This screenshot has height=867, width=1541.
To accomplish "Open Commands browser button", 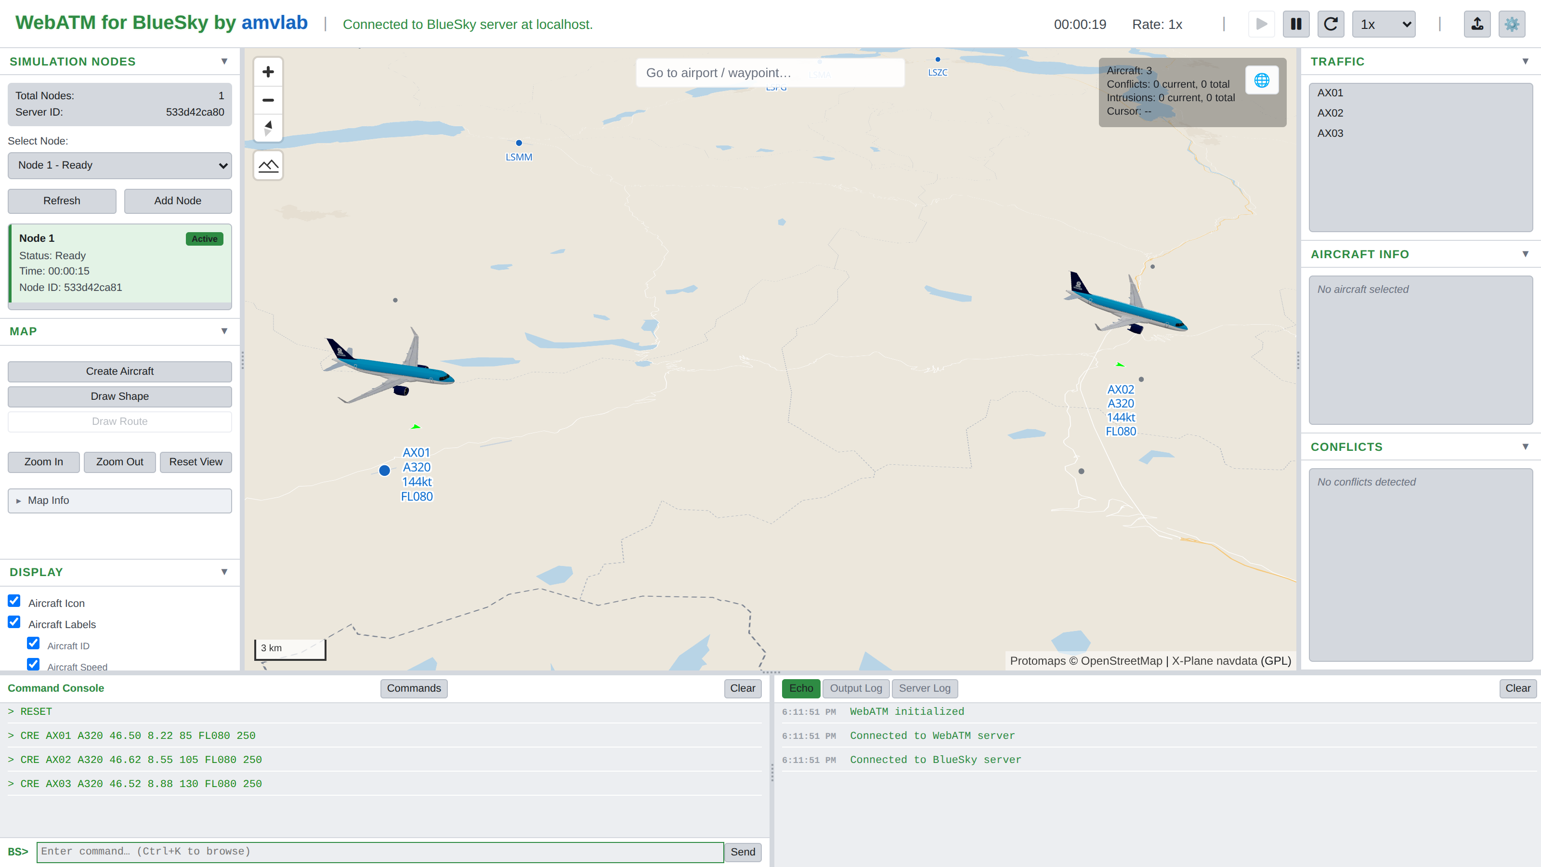I will [413, 688].
